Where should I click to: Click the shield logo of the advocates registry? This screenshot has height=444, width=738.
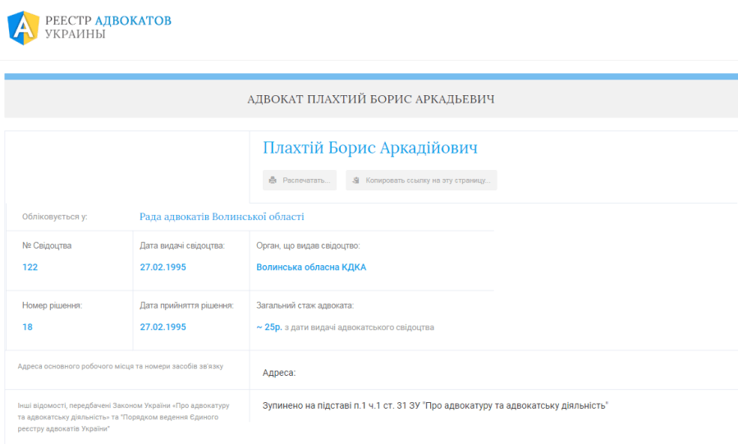coord(23,27)
